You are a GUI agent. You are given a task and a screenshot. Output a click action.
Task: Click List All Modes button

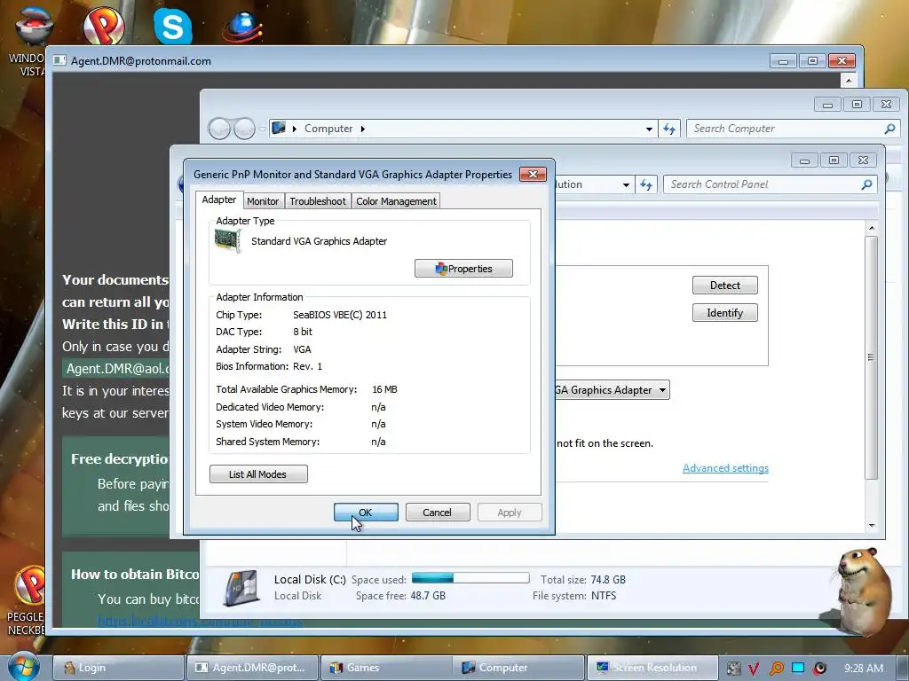click(258, 474)
